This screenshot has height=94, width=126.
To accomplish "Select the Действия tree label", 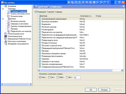I will 12,19.
